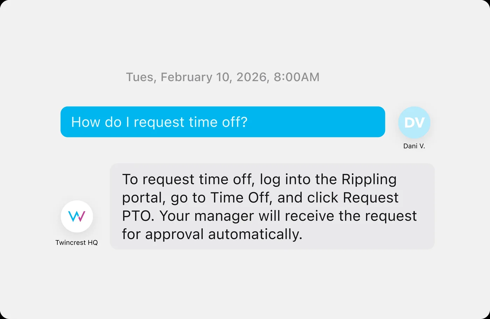This screenshot has width=490, height=319.
Task: Click the blue bubble's empty right half
Action: (315, 122)
